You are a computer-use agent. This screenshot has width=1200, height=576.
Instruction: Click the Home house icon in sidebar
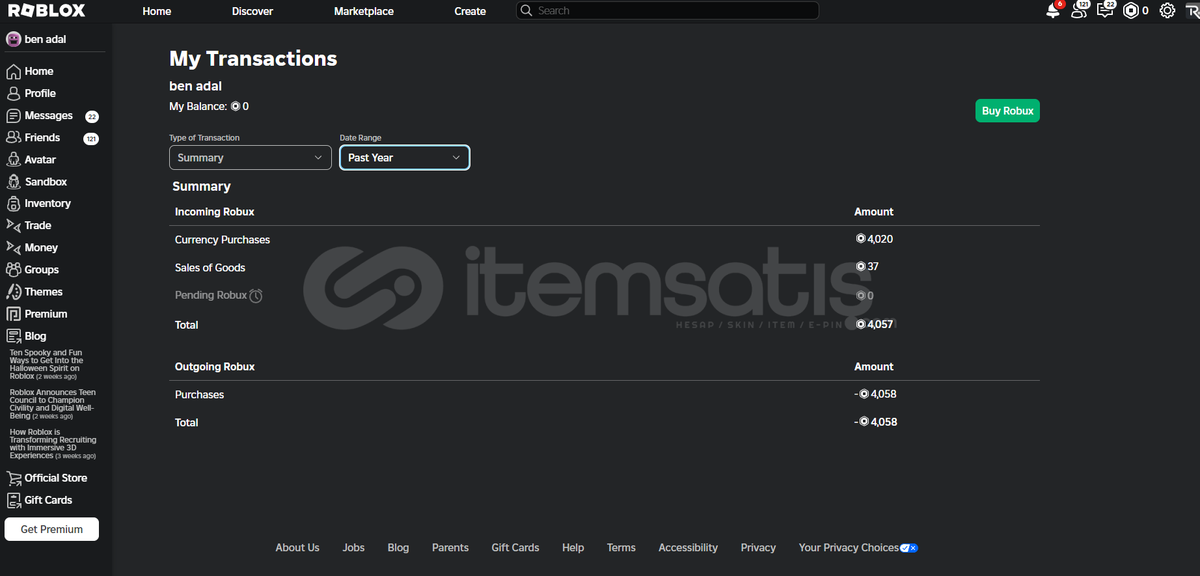pos(14,72)
